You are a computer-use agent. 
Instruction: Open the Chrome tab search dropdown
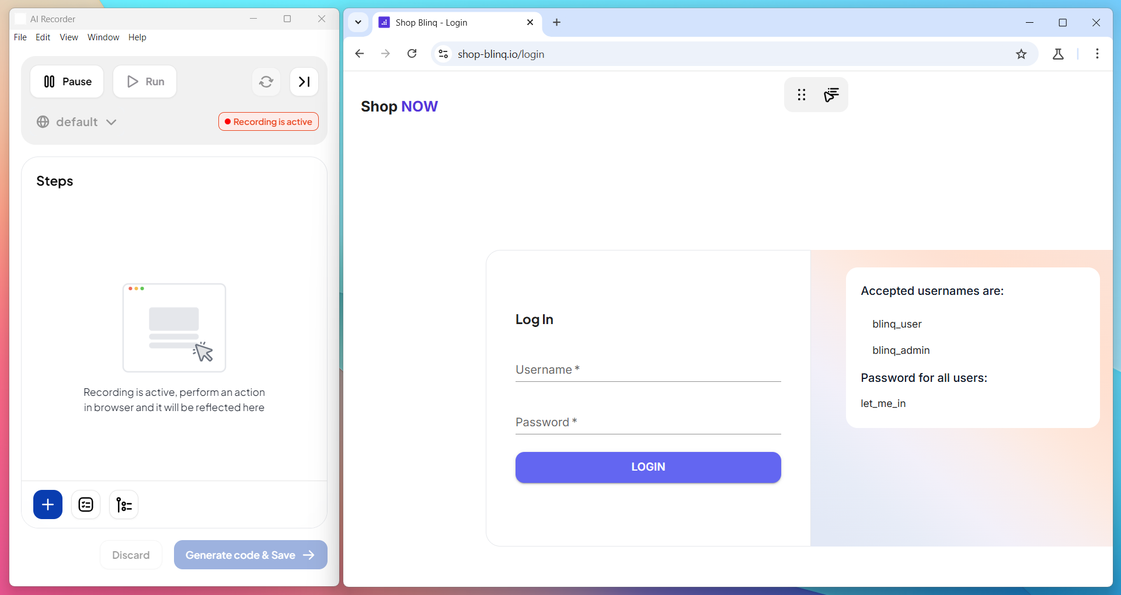click(358, 22)
